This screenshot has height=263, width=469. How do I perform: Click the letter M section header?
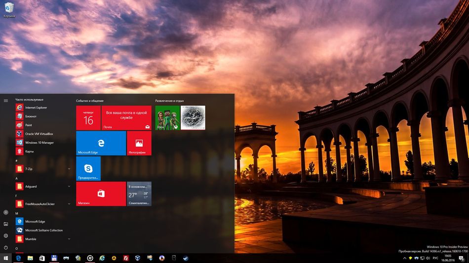[x=17, y=213]
